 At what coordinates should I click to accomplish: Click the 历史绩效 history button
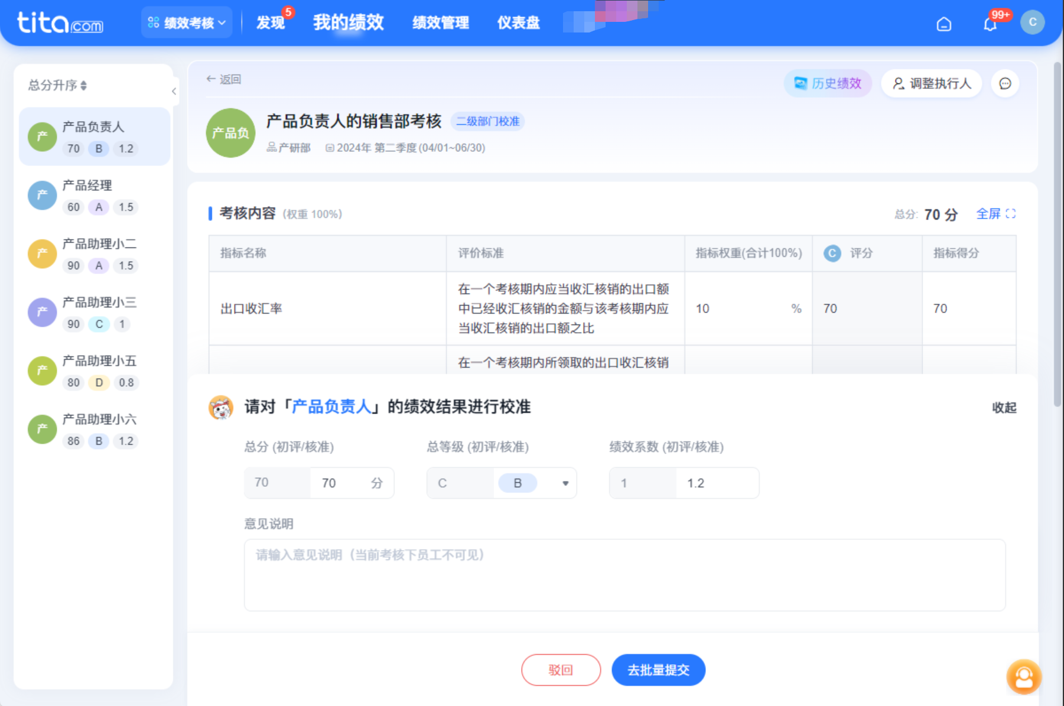(828, 84)
